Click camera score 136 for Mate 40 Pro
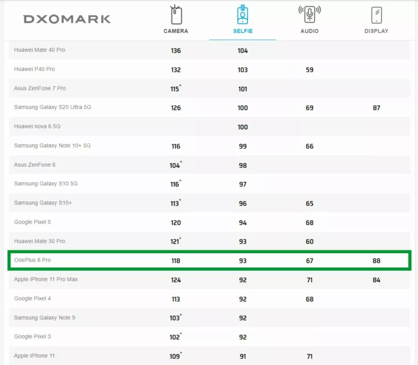Screen dimensions: 418x365 tap(176, 51)
